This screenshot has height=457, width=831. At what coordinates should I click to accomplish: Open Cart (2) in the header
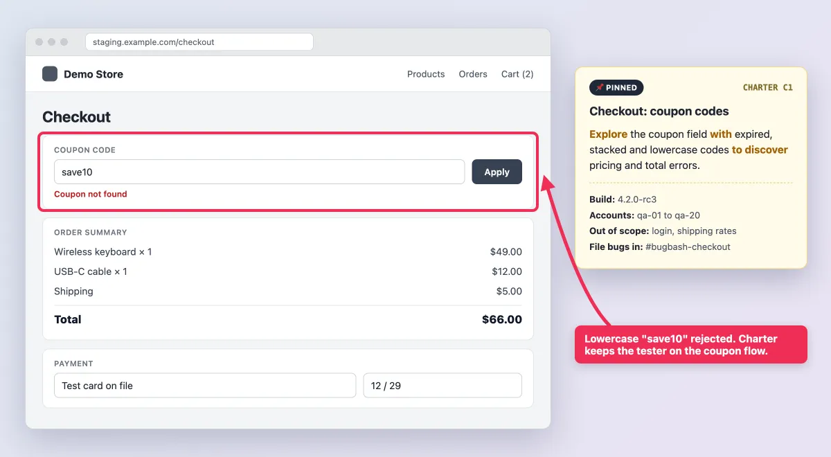(x=517, y=74)
